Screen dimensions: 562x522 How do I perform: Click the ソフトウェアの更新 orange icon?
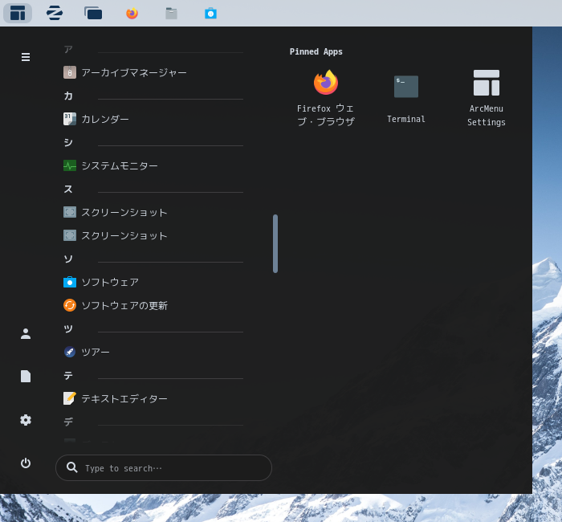pyautogui.click(x=70, y=305)
